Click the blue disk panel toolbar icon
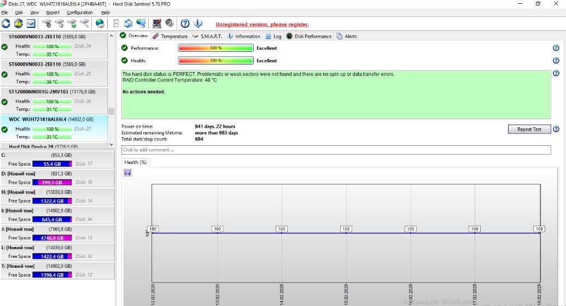566x306 pixels. [31, 24]
